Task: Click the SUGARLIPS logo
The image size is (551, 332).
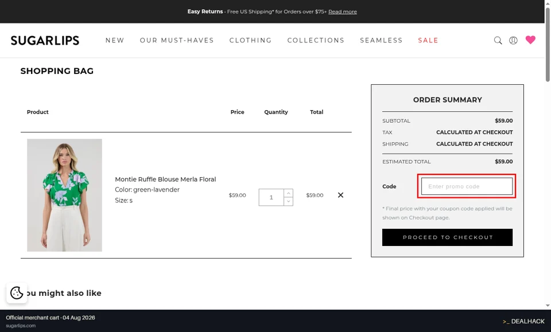Action: [x=45, y=40]
